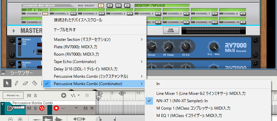Select Room (RV7000): MIDI入力

(x=94, y=54)
